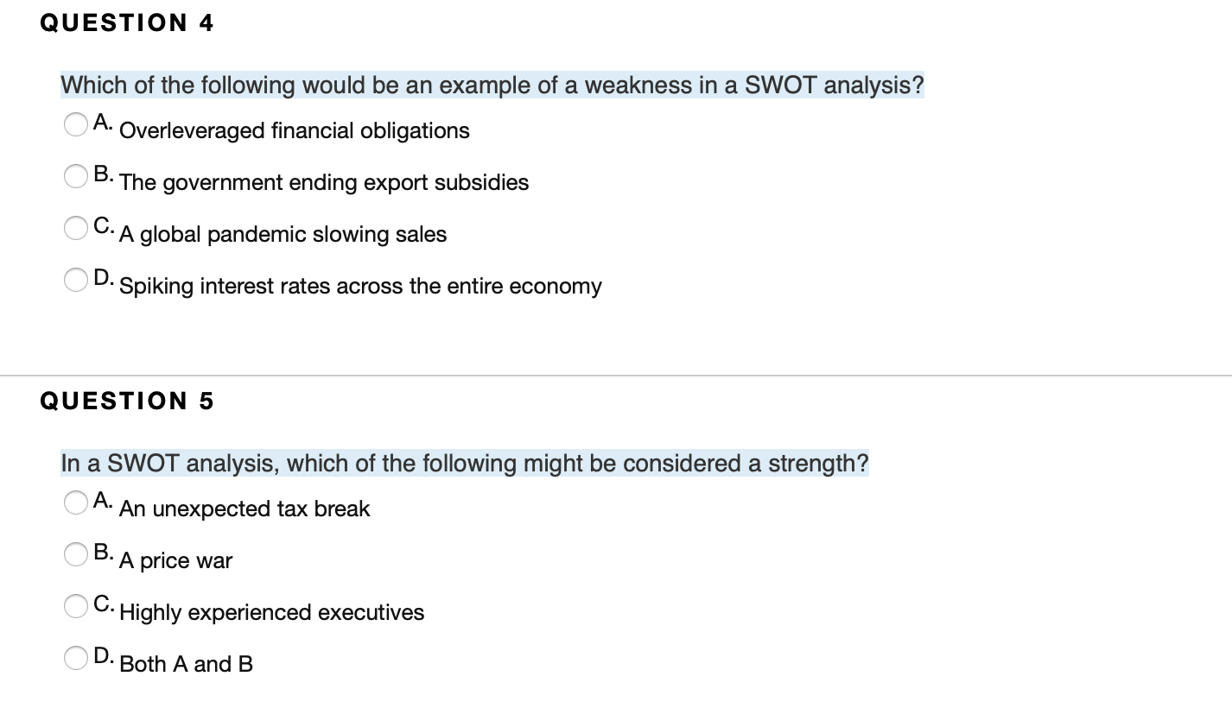The image size is (1232, 708).
Task: Click the label 'The government ending export subsidies'
Action: tap(324, 183)
